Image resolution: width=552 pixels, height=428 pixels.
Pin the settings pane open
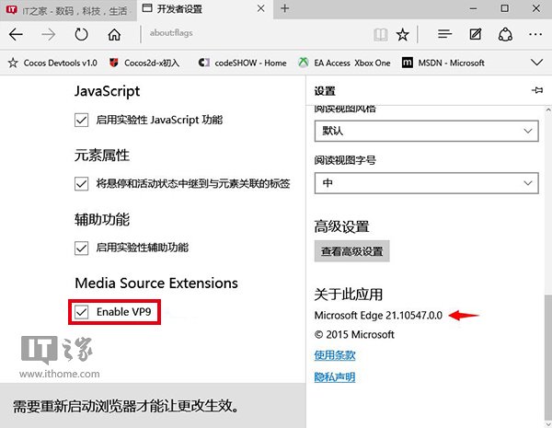pyautogui.click(x=537, y=90)
